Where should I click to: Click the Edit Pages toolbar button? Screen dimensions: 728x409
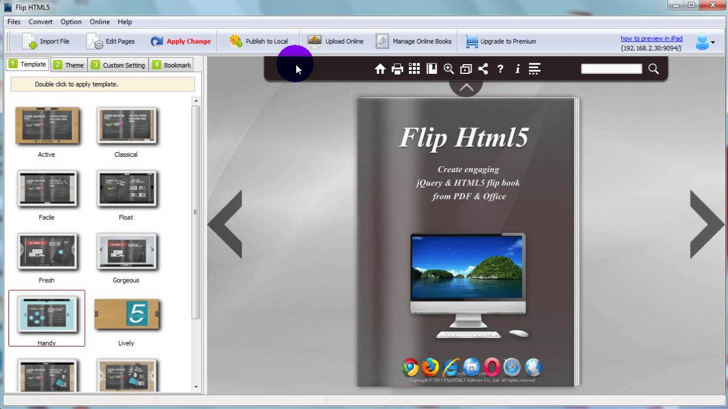pos(111,41)
